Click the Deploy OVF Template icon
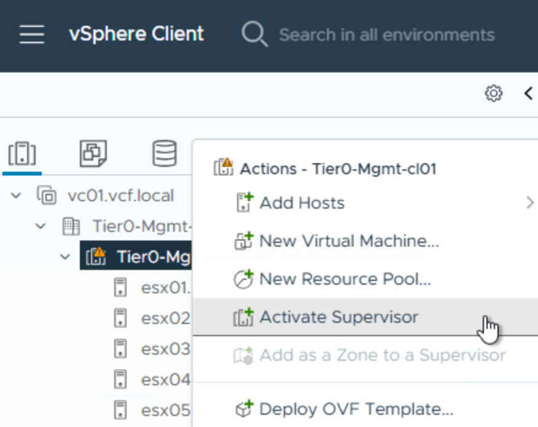 click(244, 409)
